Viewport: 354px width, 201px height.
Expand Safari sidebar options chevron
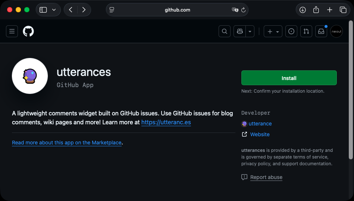coord(54,10)
